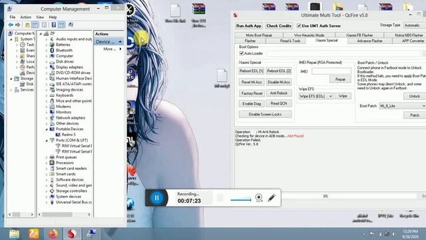Switch to Computer Management icon on taskbar
This screenshot has width=426, height=240.
point(91,234)
